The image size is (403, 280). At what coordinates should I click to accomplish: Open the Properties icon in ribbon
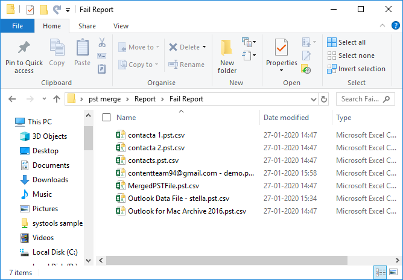coord(281,47)
